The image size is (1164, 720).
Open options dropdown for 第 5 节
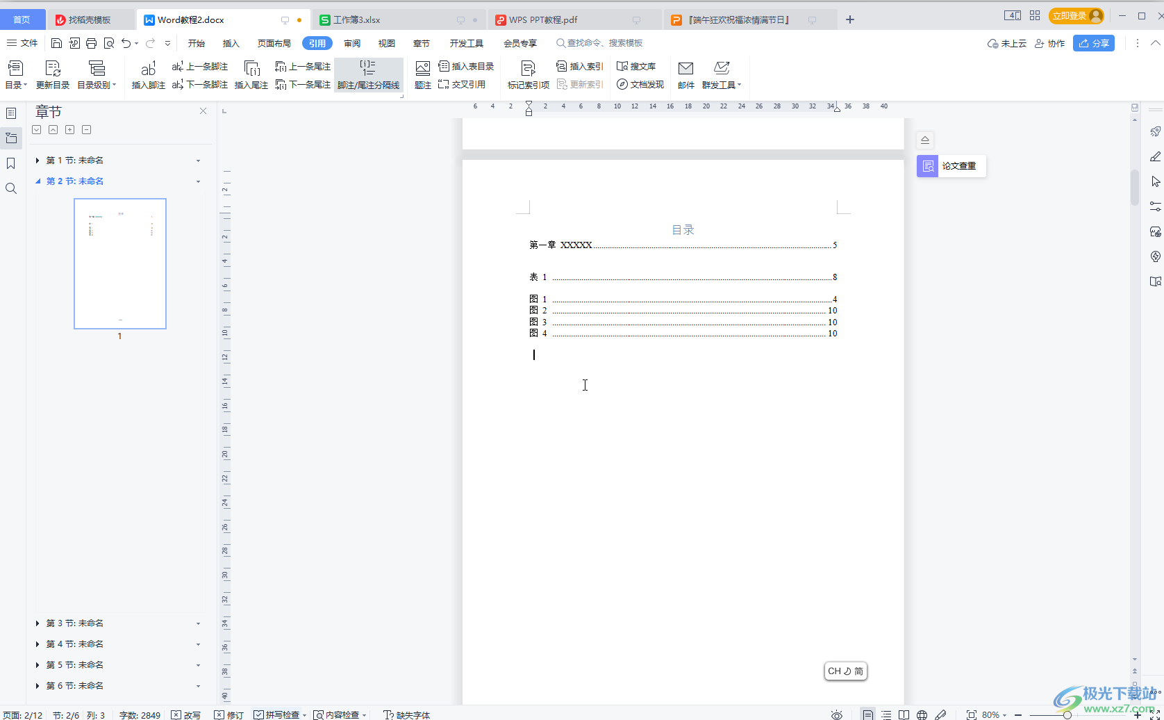[x=199, y=665]
